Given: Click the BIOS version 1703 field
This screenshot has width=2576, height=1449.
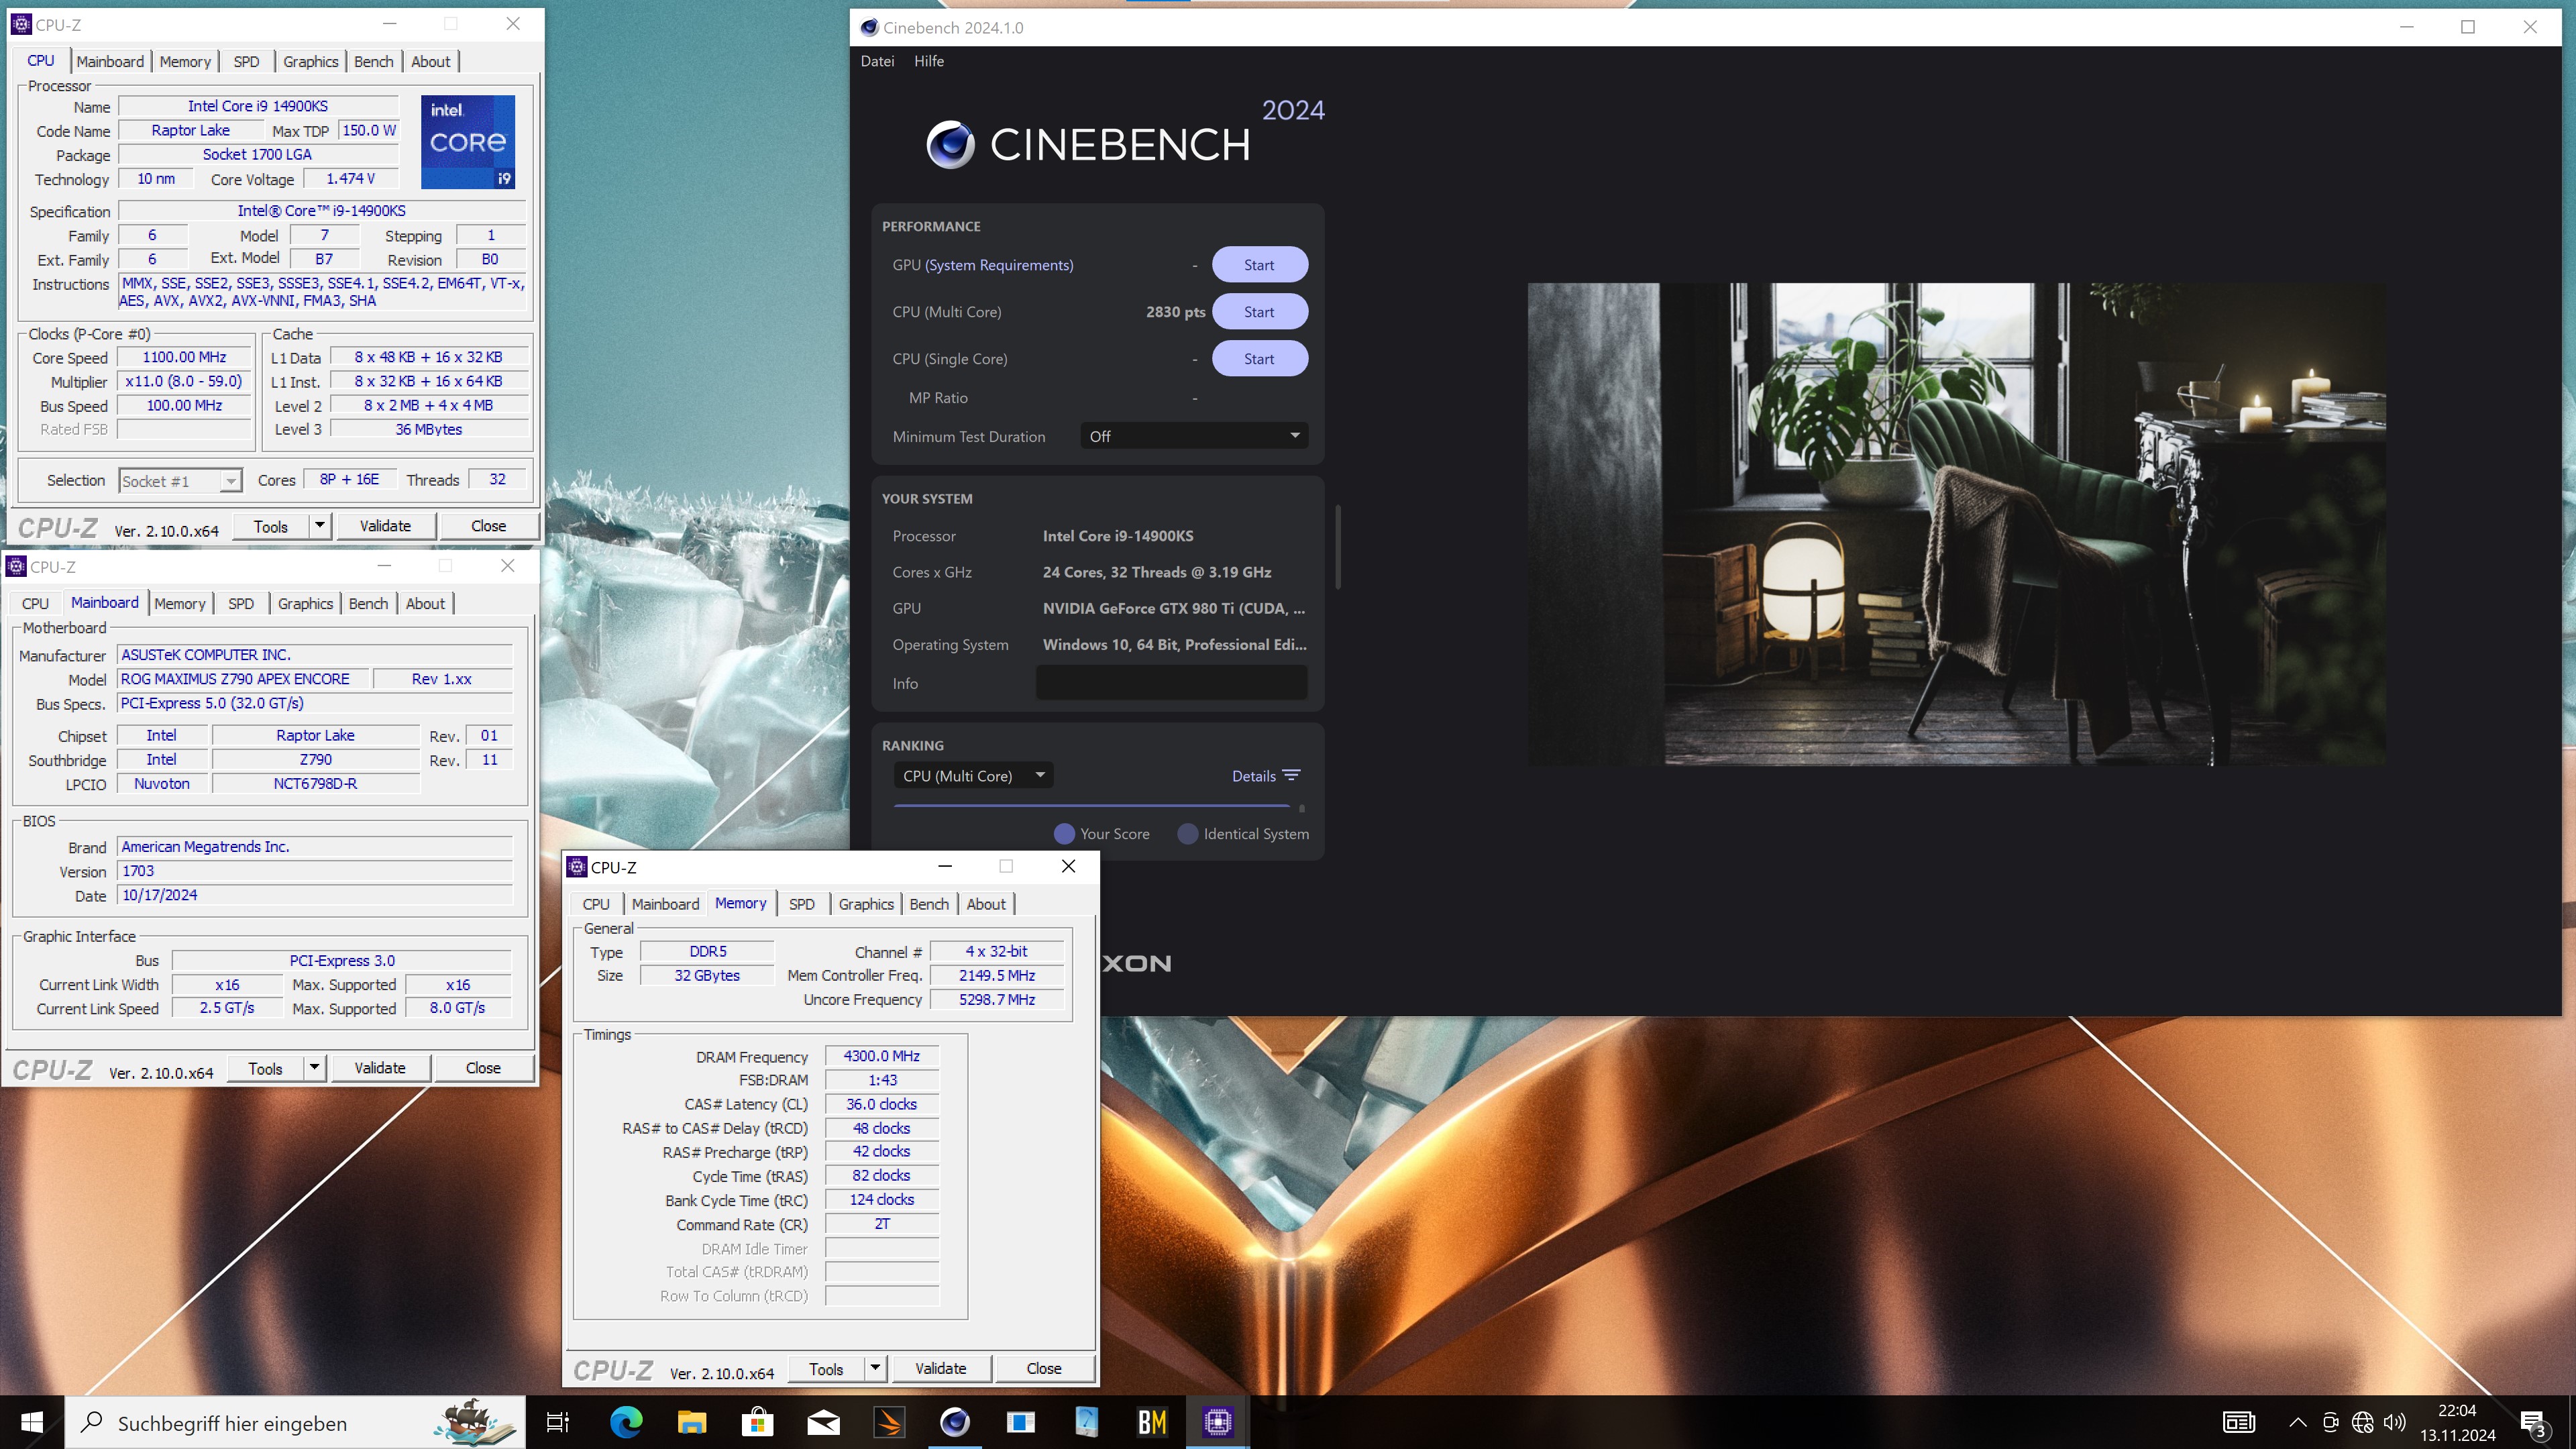Looking at the screenshot, I should tap(315, 871).
